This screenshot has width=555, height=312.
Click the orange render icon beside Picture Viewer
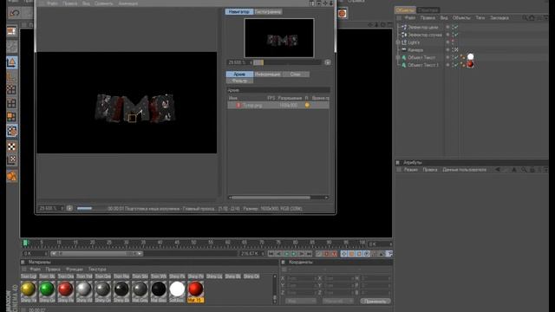(x=342, y=14)
